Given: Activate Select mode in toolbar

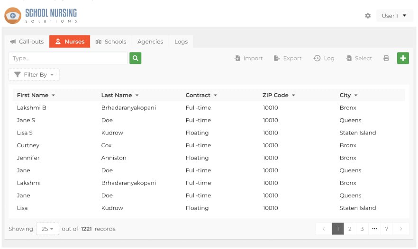Looking at the screenshot, I should tap(359, 58).
